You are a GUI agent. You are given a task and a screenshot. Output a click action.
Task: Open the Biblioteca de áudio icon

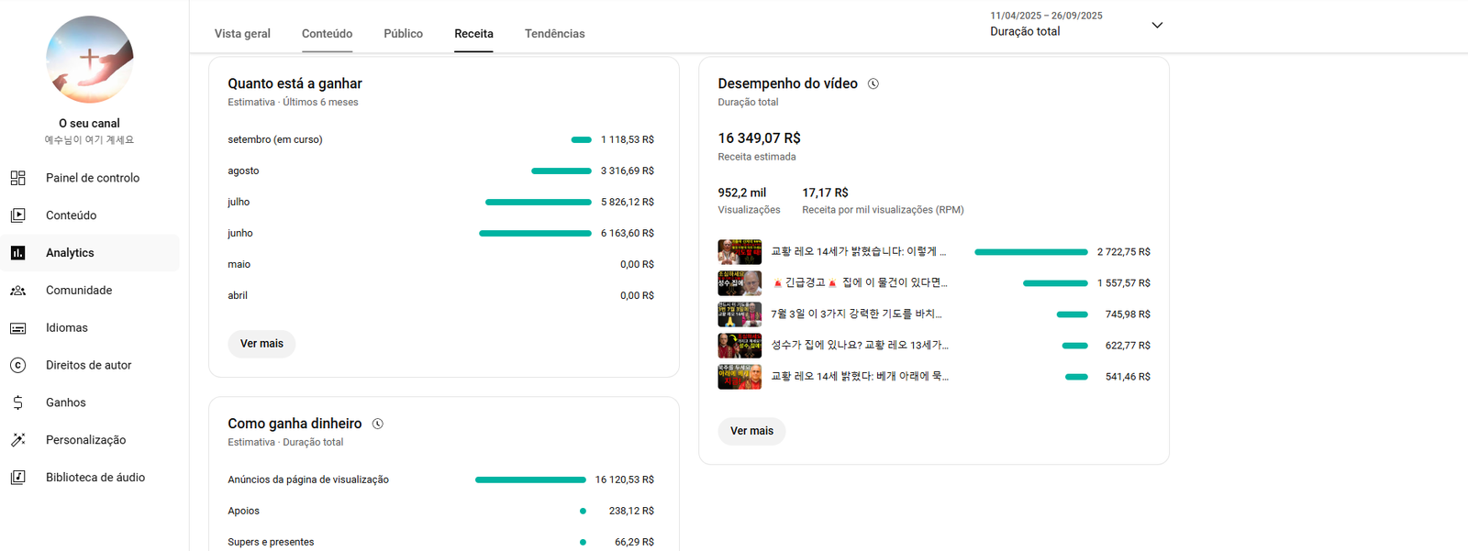pyautogui.click(x=18, y=478)
